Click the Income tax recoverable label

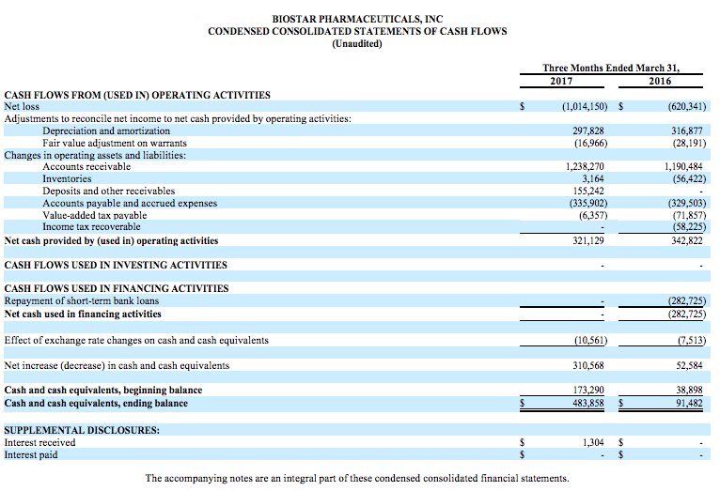[91, 226]
